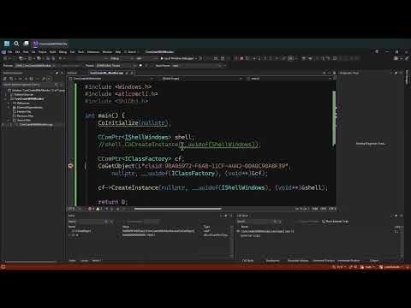
Task: Open the Extensions menu
Action: tap(93, 52)
